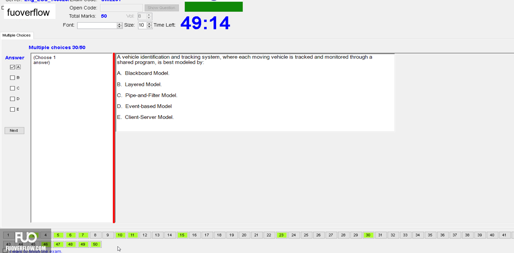The width and height of the screenshot is (514, 253).
Task: Go to question 40
Action: (x=492, y=235)
